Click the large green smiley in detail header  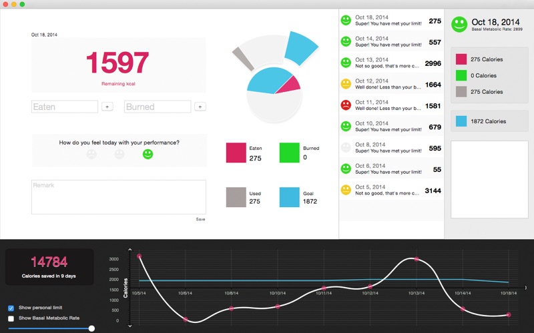[459, 25]
